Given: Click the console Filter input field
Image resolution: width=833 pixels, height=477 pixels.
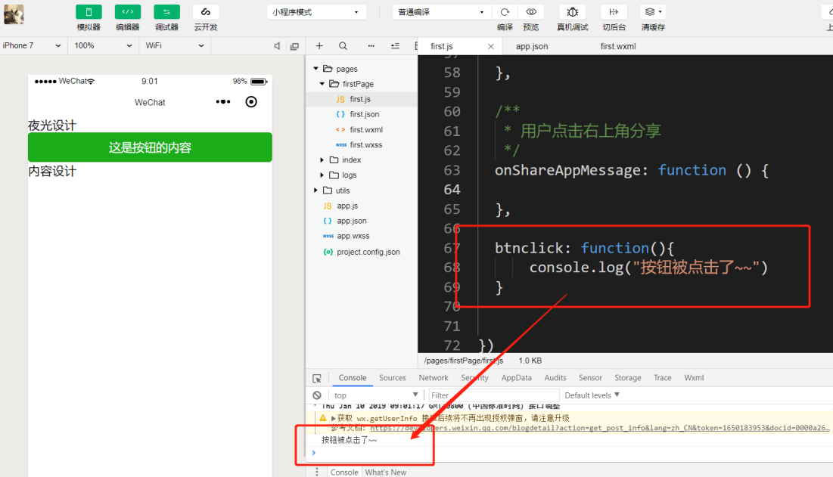Looking at the screenshot, I should [x=493, y=395].
